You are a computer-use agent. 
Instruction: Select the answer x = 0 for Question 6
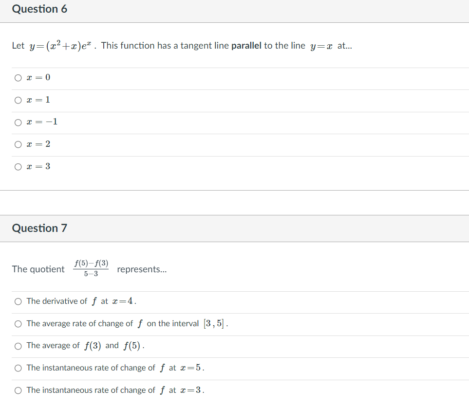(18, 77)
